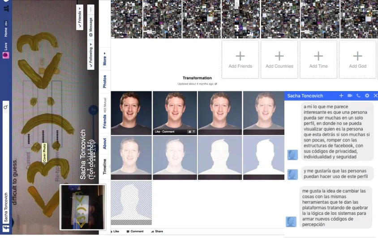
Task: Open the profile picture thumbnail
Action: point(83,207)
